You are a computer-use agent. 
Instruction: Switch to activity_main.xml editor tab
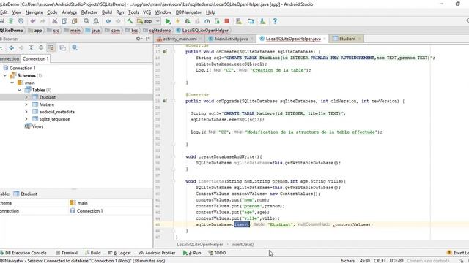pos(179,39)
